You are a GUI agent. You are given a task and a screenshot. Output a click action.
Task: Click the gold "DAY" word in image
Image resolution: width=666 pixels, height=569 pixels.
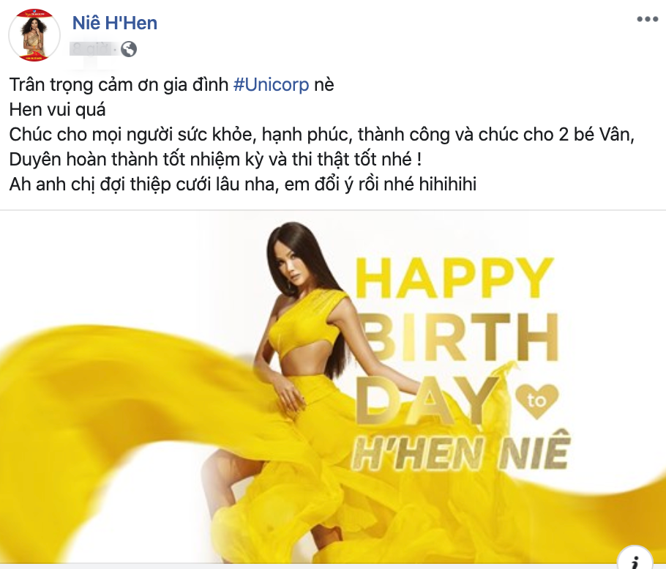click(427, 401)
